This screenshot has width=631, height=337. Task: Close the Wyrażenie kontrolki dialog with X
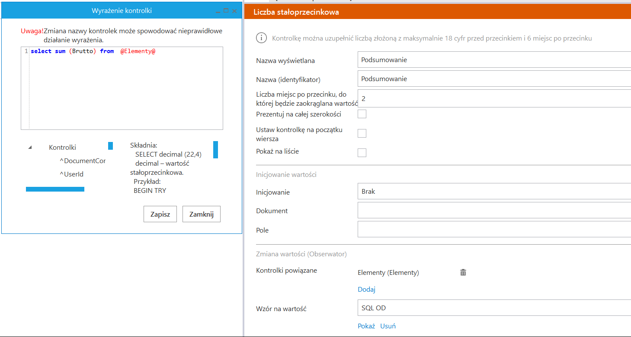click(x=234, y=11)
